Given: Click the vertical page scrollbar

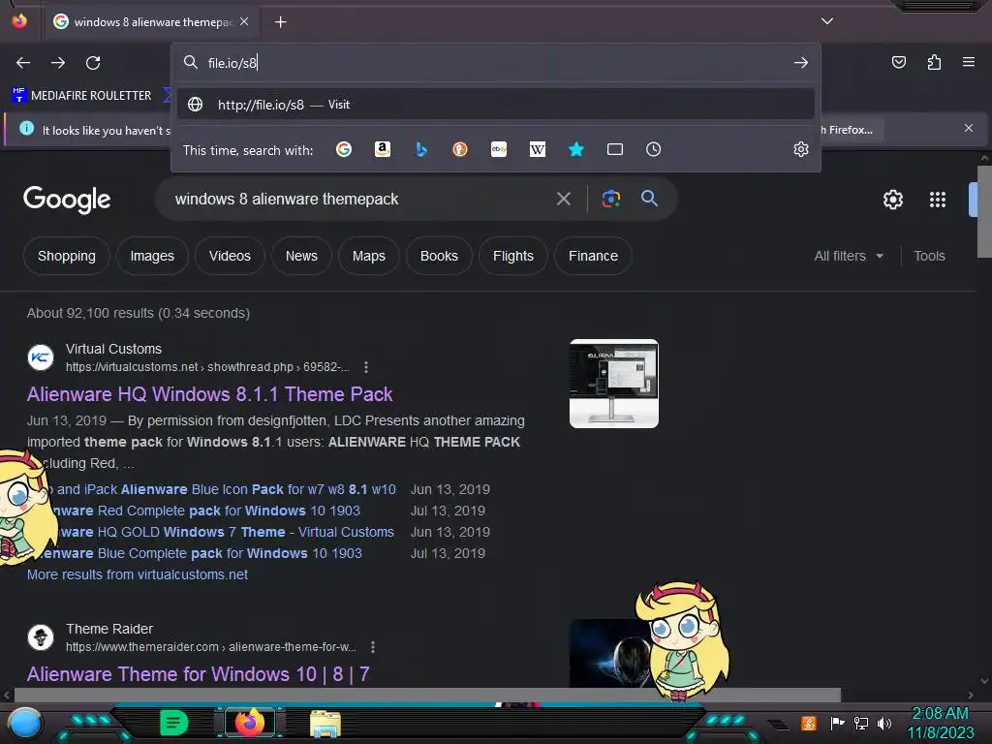Looking at the screenshot, I should [x=984, y=212].
